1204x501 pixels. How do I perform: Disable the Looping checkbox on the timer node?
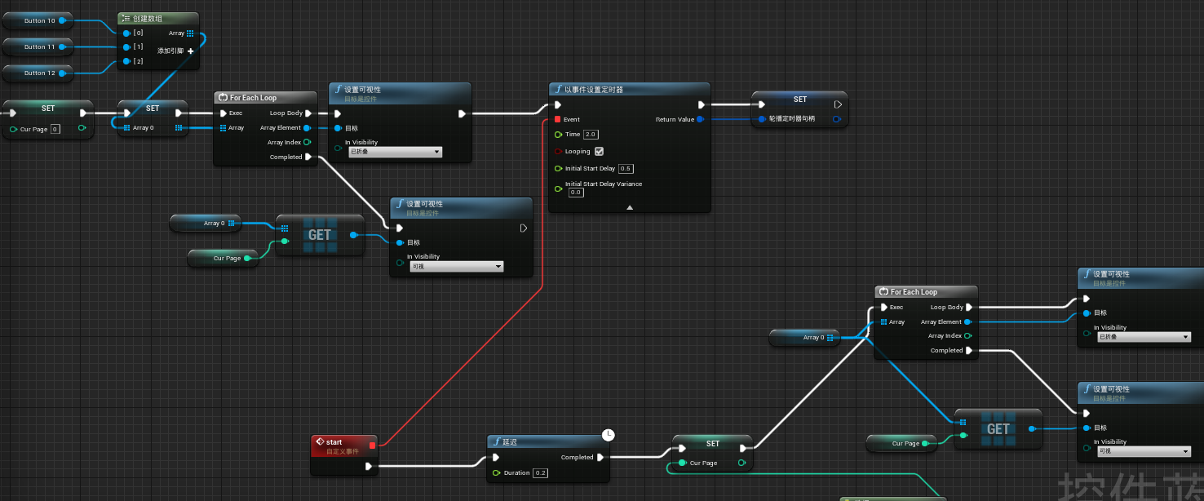599,151
